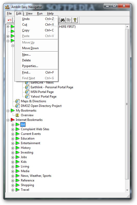The width and height of the screenshot is (137, 205).
Task: Click the scrollbar up arrow
Action: (127, 27)
